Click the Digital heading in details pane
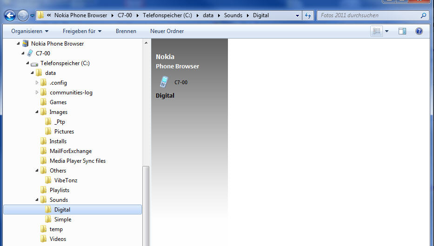The height and width of the screenshot is (246, 434). tap(165, 95)
